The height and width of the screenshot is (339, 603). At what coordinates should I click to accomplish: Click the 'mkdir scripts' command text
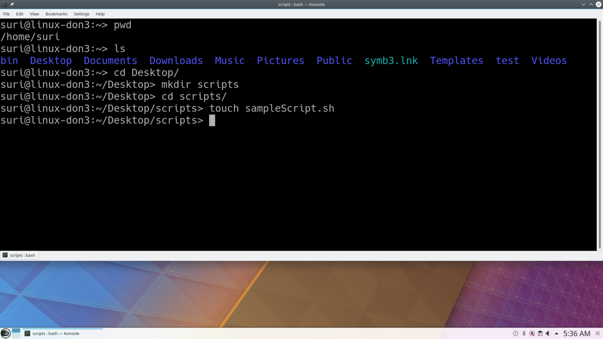pyautogui.click(x=200, y=84)
